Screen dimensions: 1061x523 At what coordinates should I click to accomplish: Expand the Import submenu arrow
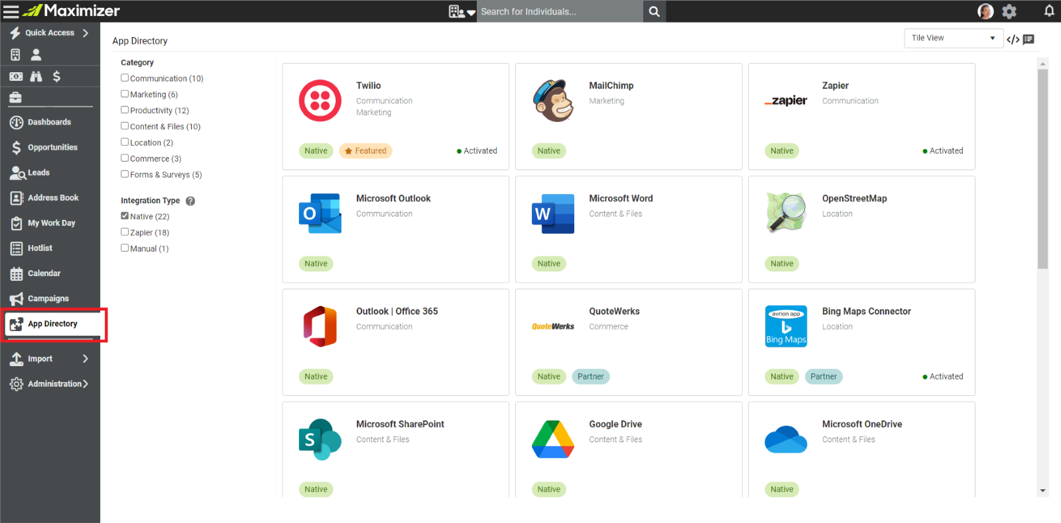(x=86, y=358)
